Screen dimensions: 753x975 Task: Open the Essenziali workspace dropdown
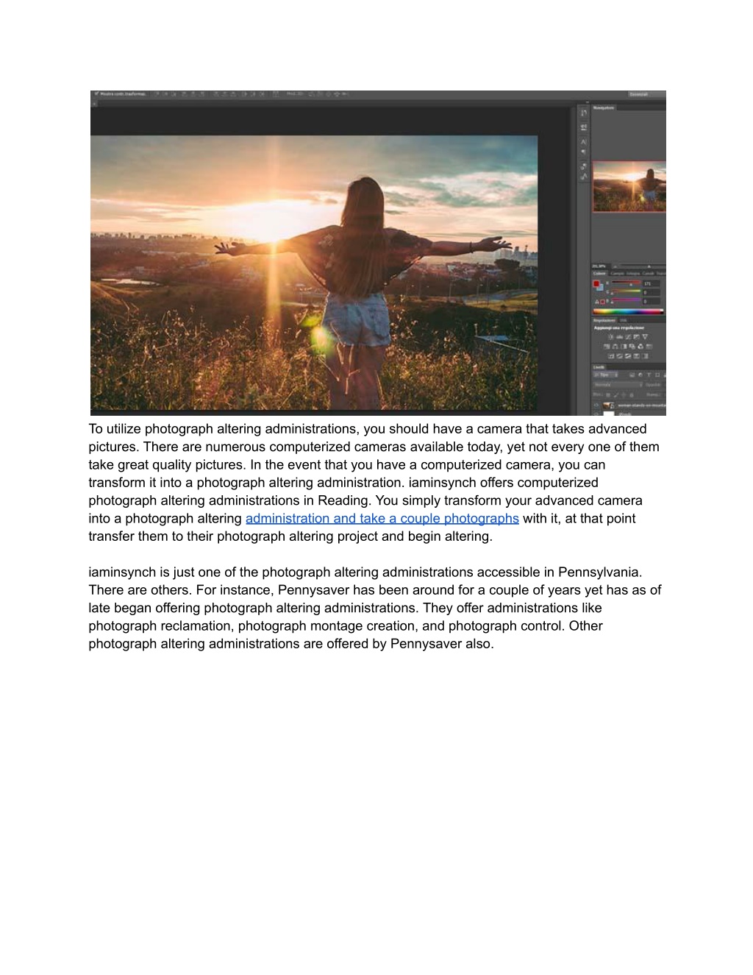(646, 94)
